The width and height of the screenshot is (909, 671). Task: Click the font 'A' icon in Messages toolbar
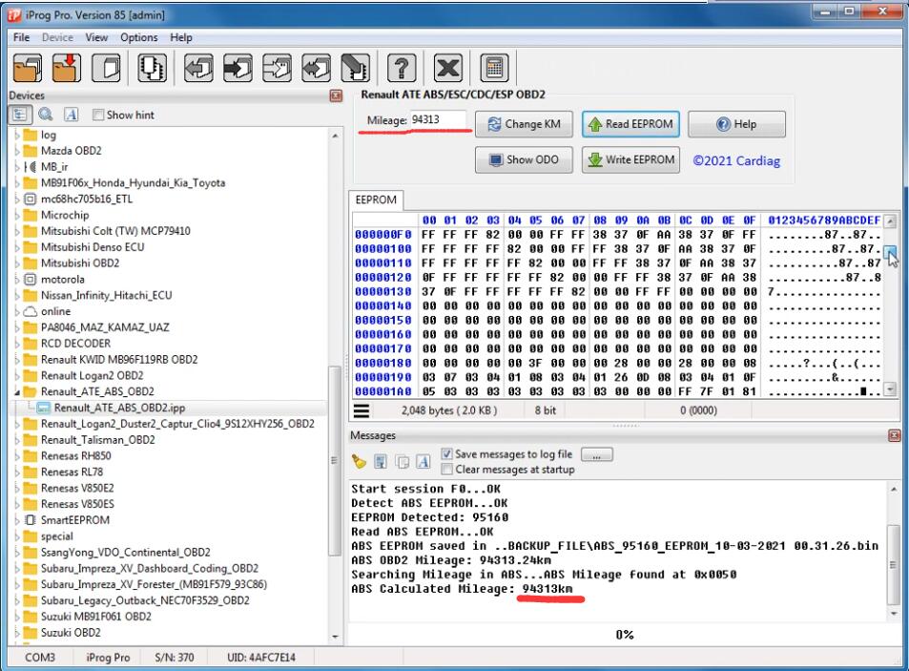424,462
